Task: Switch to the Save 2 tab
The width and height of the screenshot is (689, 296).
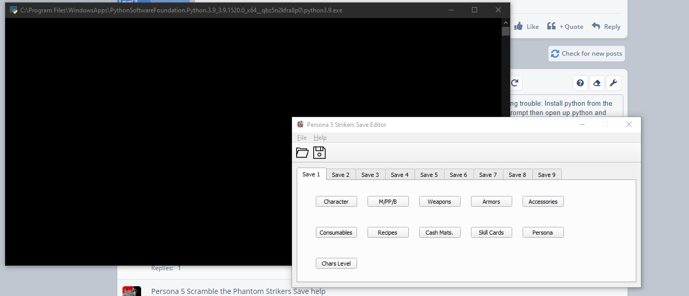Action: (x=341, y=175)
